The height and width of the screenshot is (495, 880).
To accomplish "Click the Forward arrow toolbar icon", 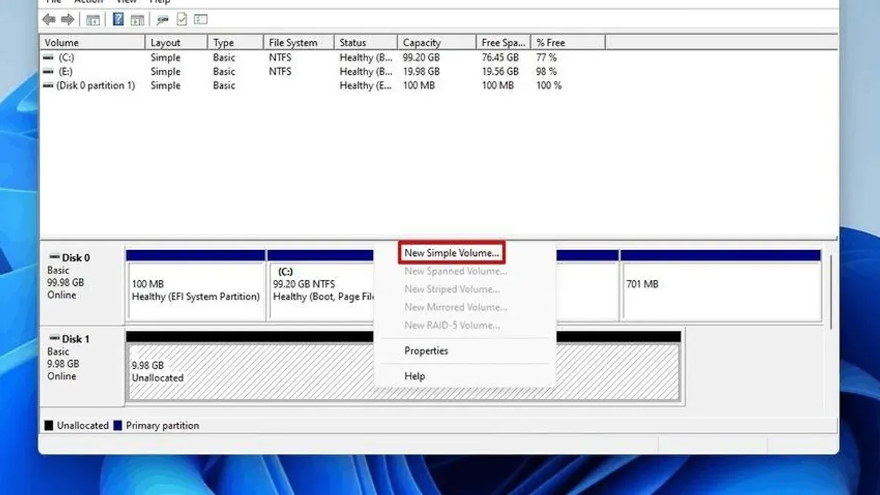I will coord(67,20).
